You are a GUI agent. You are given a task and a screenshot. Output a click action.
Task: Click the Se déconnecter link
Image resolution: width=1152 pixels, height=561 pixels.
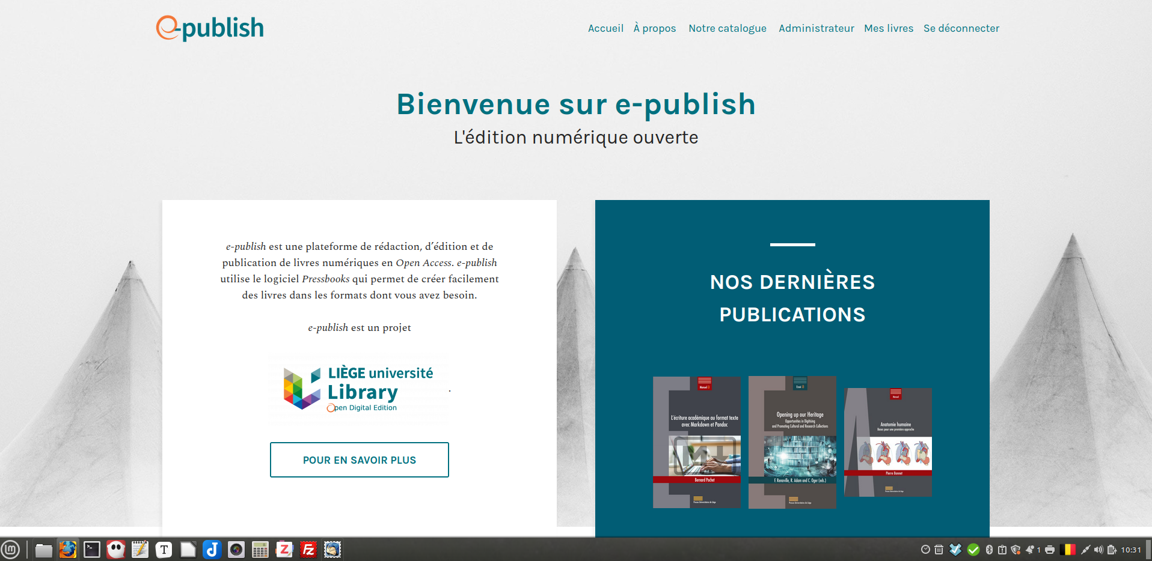coord(961,28)
